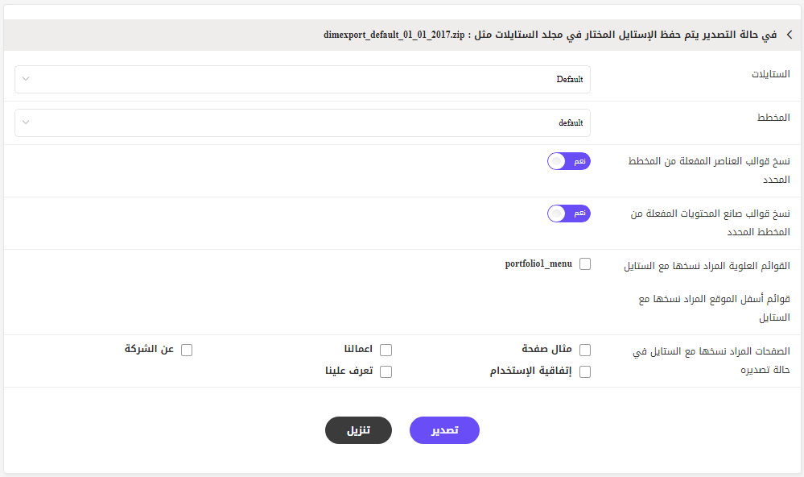Toggle نسخ قوالب العناصر المفعلة switch
This screenshot has height=477, width=804.
[x=569, y=161]
